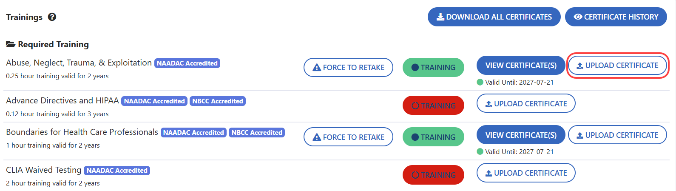Download all certificates
Image resolution: width=676 pixels, height=191 pixels.
tap(494, 17)
